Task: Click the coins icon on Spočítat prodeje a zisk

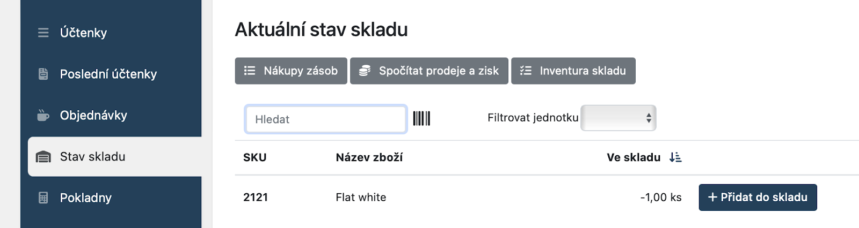Action: tap(365, 71)
